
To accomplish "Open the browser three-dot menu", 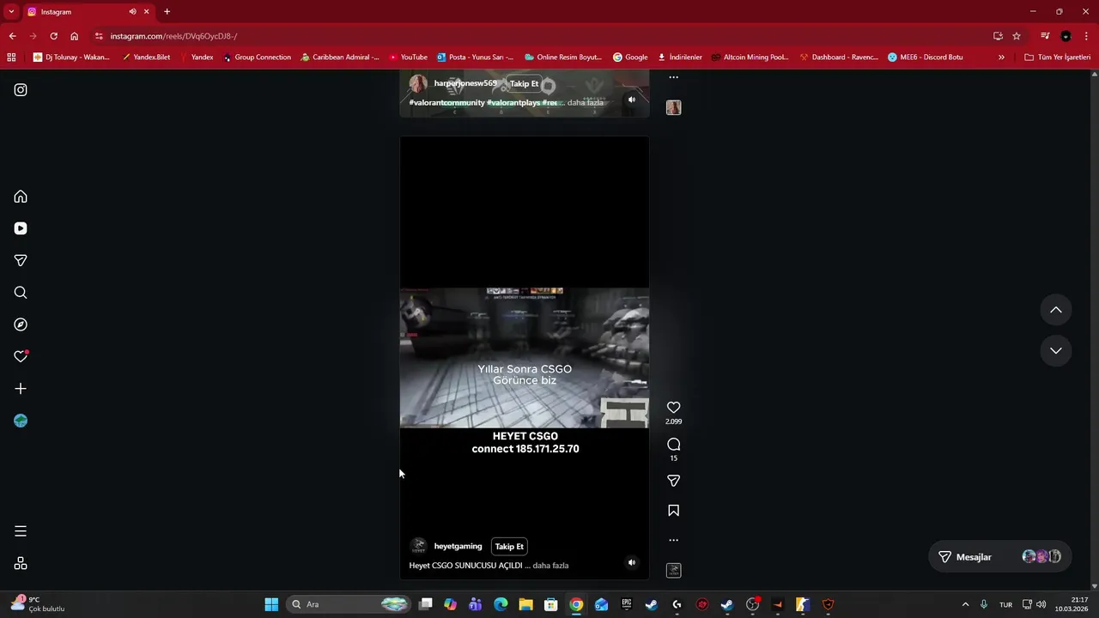I will 1087,36.
